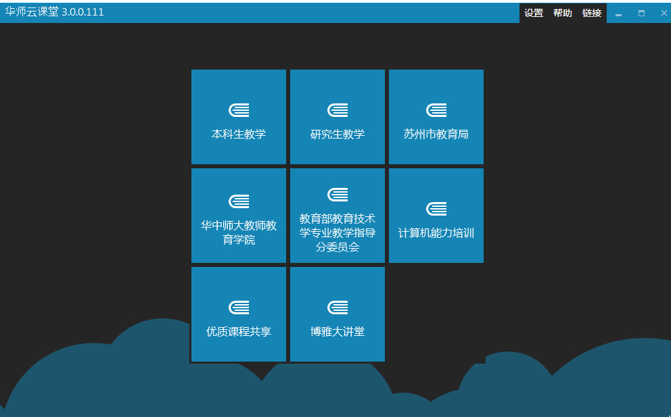Open the 博雅大讲堂 lecture hall module
671x417 pixels.
point(337,314)
